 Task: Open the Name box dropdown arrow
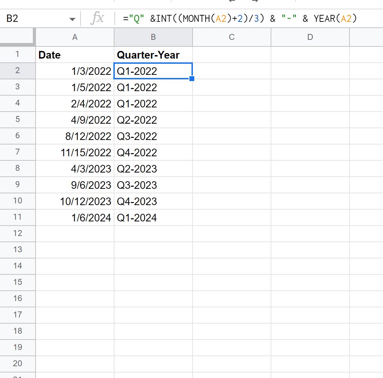(72, 19)
